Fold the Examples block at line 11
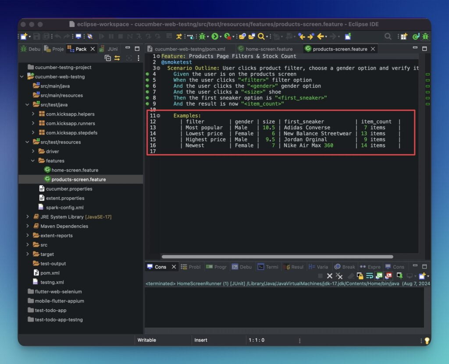The image size is (449, 364). (x=158, y=116)
